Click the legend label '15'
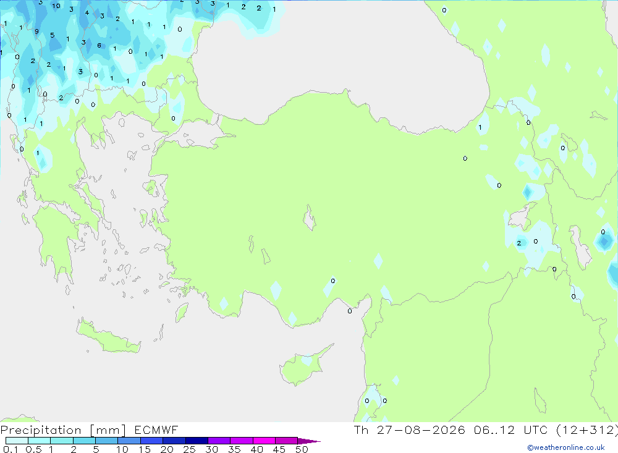This screenshot has height=453, width=618. click(144, 449)
